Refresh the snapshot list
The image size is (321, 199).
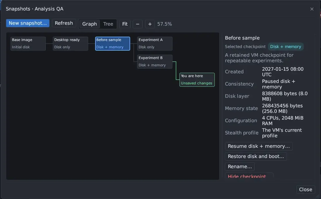tap(64, 23)
